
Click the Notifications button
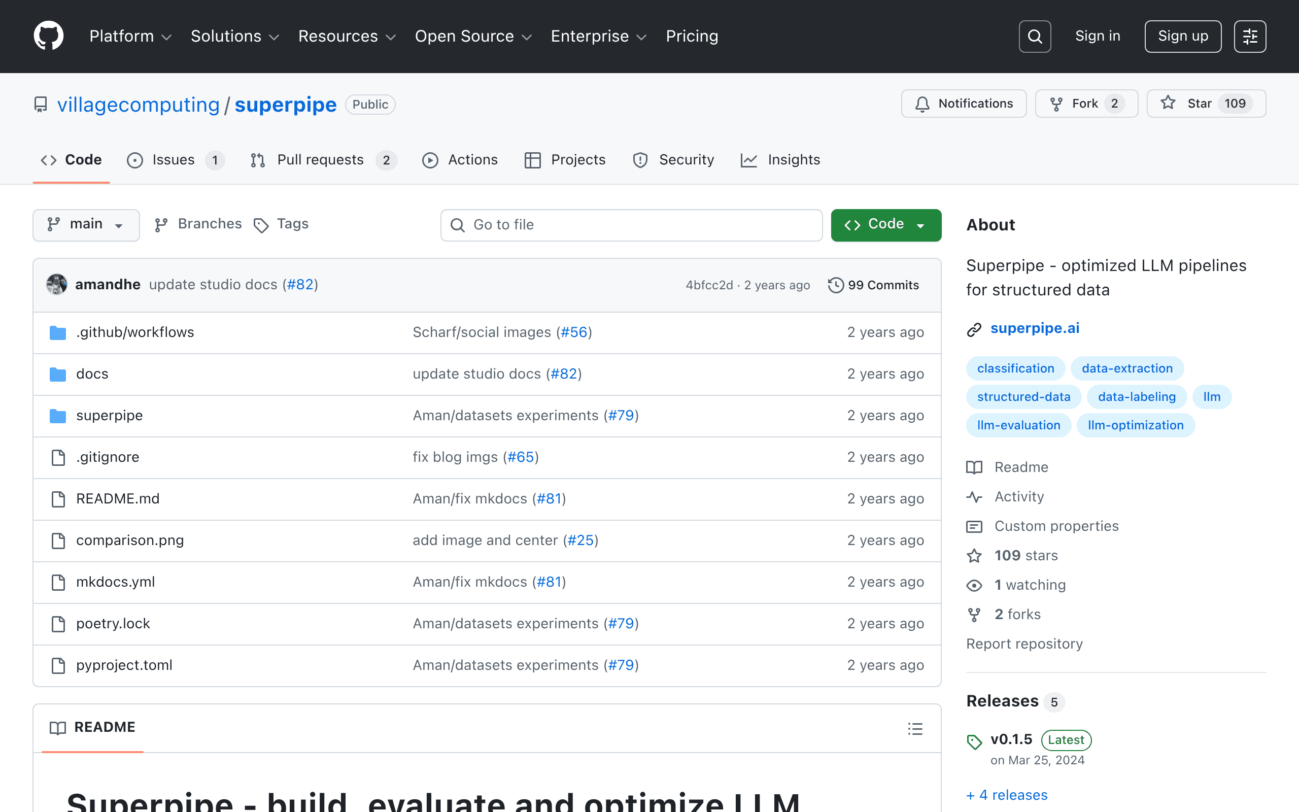pos(964,104)
